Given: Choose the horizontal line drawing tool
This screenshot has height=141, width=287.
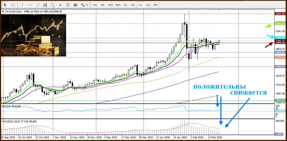Looking at the screenshot, I should point(30,5).
